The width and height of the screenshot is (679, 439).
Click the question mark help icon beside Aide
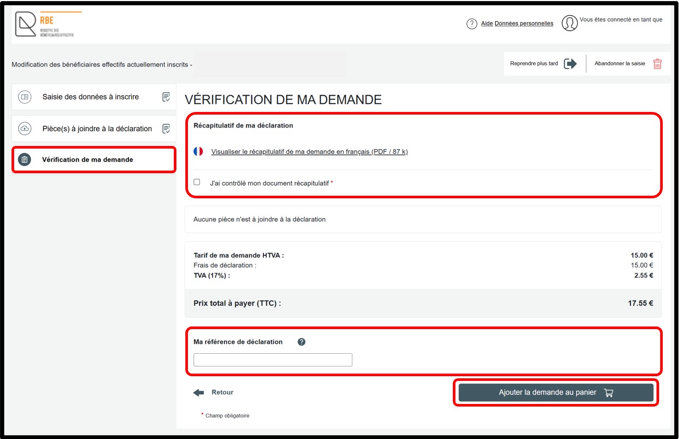click(472, 24)
